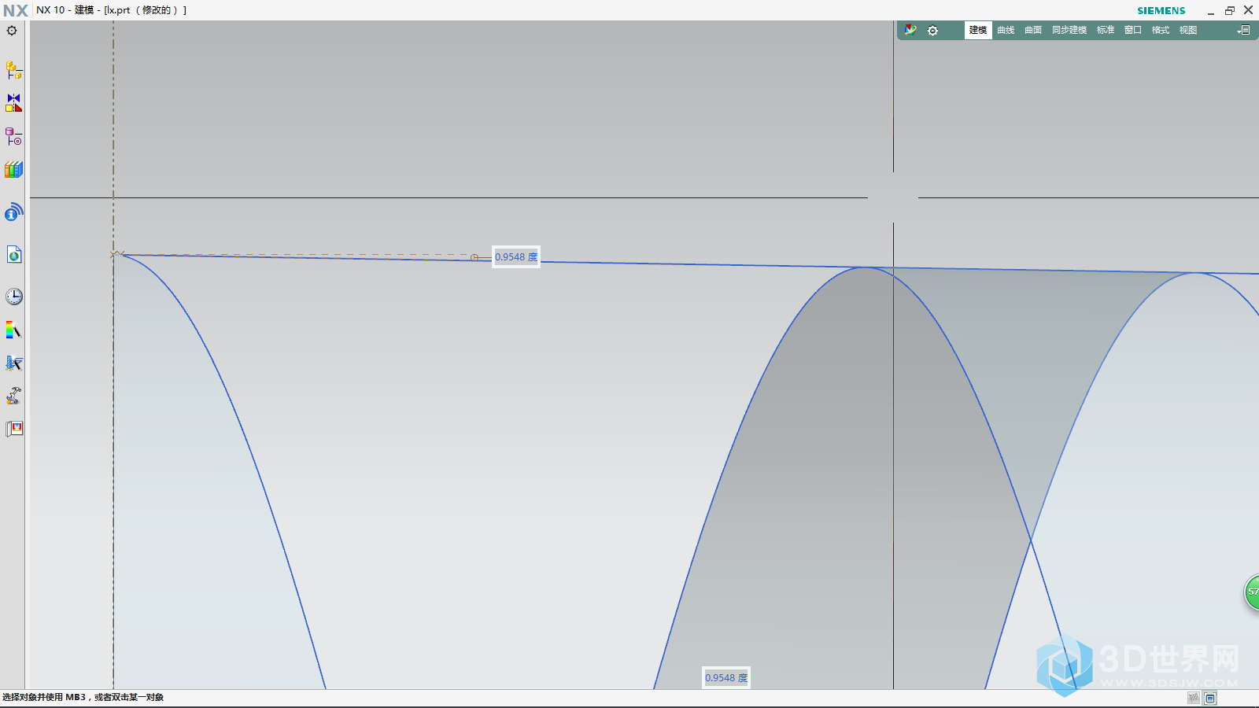Select the angle dimension handle circle

point(474,258)
